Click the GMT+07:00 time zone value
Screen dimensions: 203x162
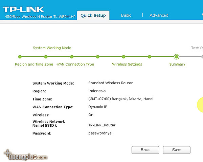[121, 99]
